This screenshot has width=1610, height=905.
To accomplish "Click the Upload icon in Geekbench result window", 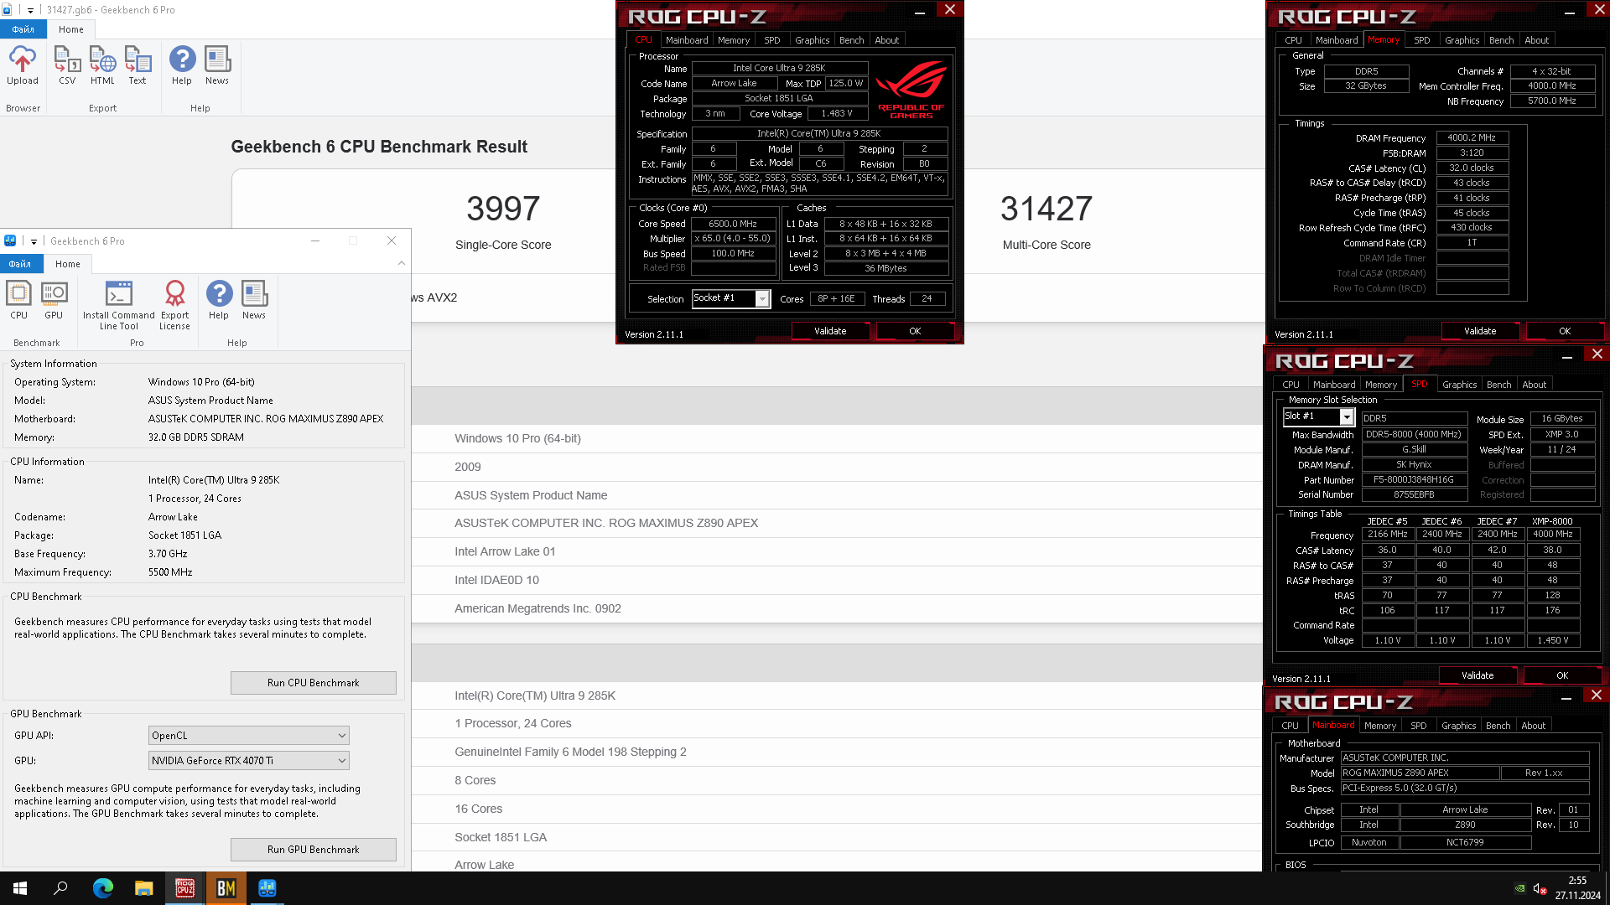I will pyautogui.click(x=23, y=65).
